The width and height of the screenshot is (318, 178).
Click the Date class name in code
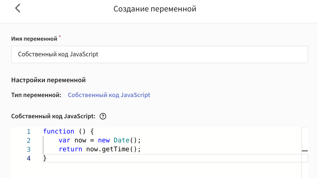(x=121, y=140)
